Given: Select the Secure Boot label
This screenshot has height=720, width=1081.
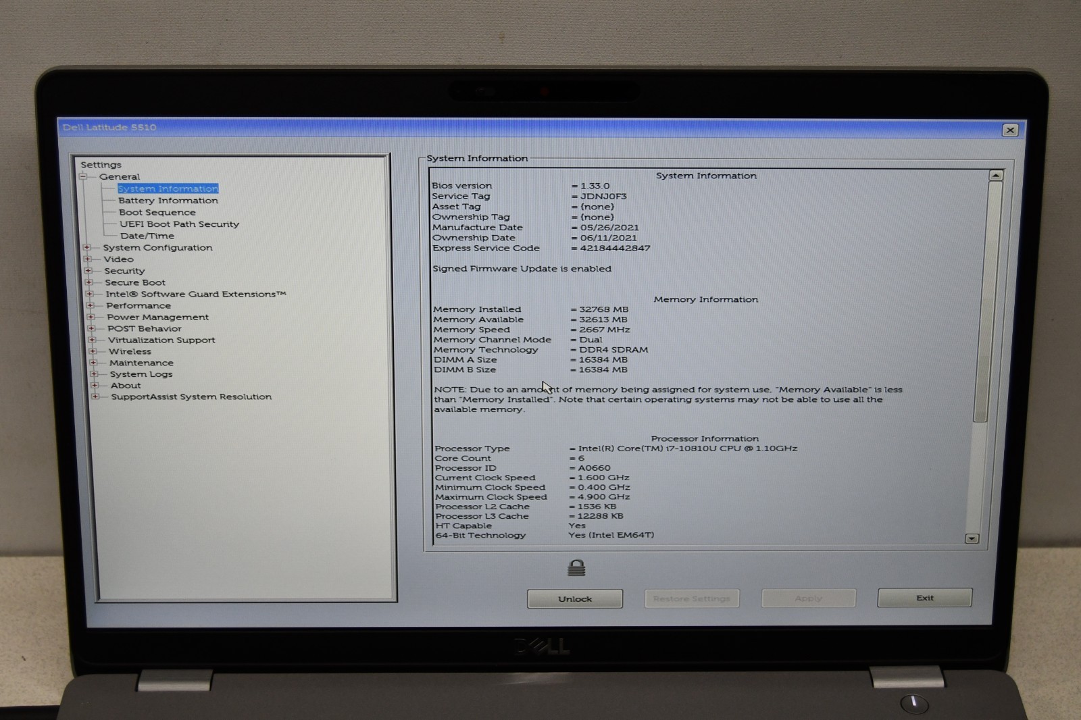Looking at the screenshot, I should [x=135, y=282].
